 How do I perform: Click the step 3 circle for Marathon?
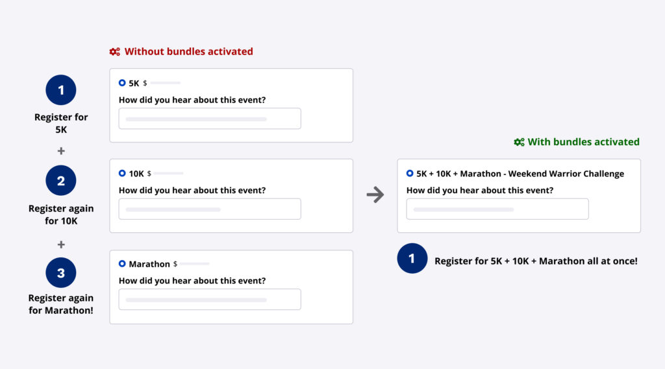point(61,272)
